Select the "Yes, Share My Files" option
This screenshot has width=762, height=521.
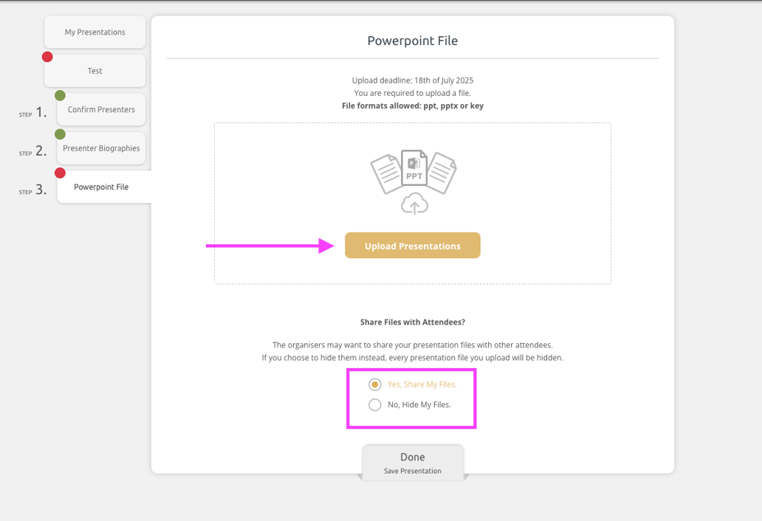375,384
